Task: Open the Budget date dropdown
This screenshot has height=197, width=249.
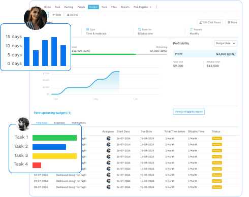Action: click(x=226, y=43)
